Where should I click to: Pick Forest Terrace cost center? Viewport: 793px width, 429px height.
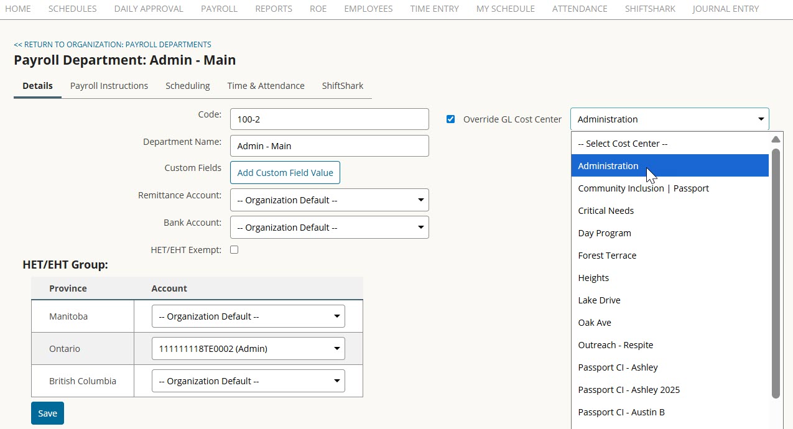[670, 256]
